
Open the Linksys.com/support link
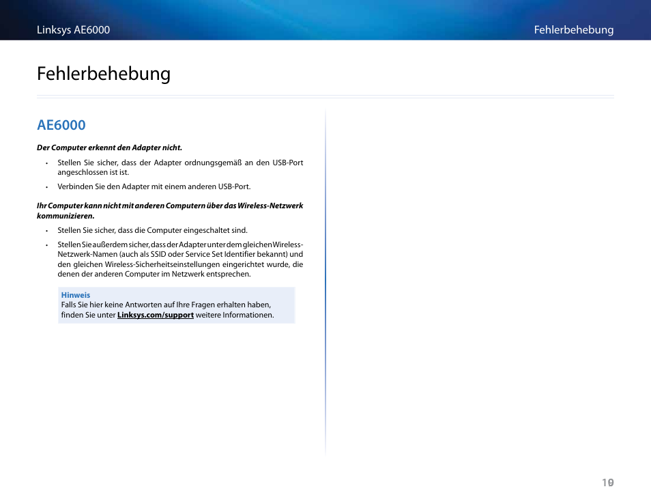pyautogui.click(x=156, y=315)
